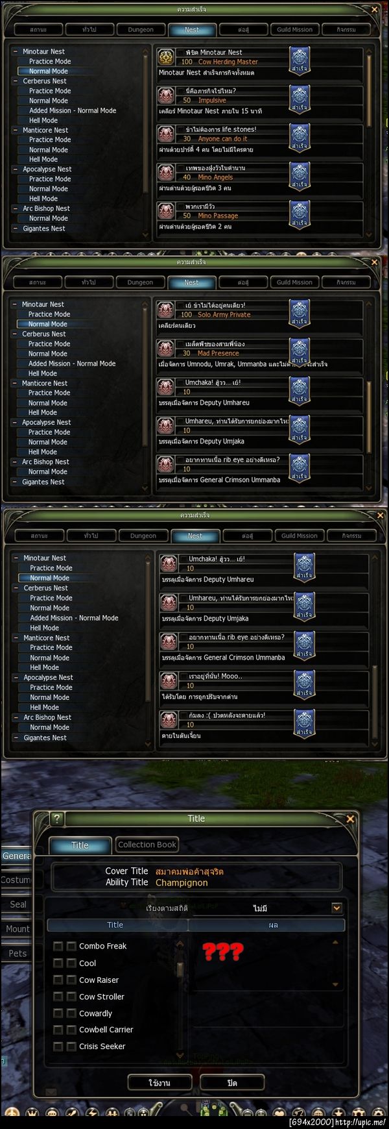
Task: Open the sort dropdown showing ไม่มี
Action: pos(336,908)
